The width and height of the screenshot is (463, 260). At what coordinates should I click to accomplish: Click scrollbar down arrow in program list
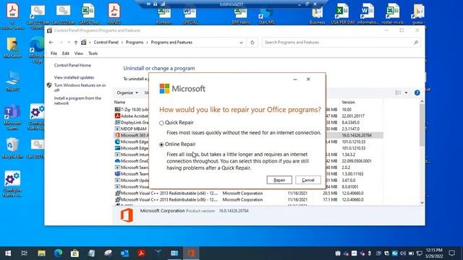(x=422, y=202)
